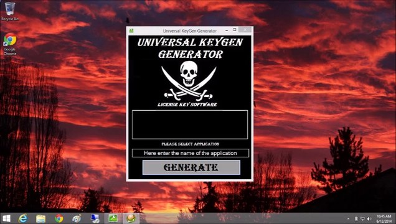Viewport: 396px width, 224px height.
Task: Show hidden system tray icons
Action: (x=348, y=218)
